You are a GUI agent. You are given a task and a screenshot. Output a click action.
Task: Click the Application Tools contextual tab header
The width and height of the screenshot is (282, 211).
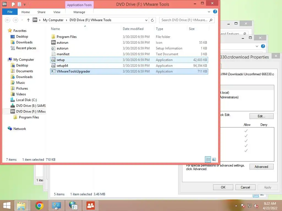(79, 5)
